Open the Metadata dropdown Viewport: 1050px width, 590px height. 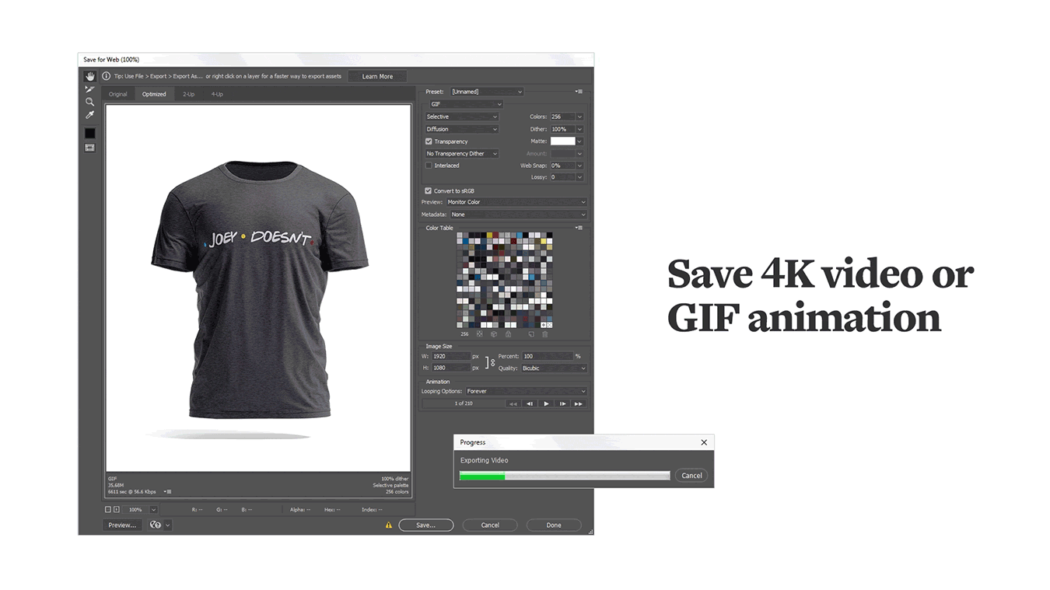518,215
